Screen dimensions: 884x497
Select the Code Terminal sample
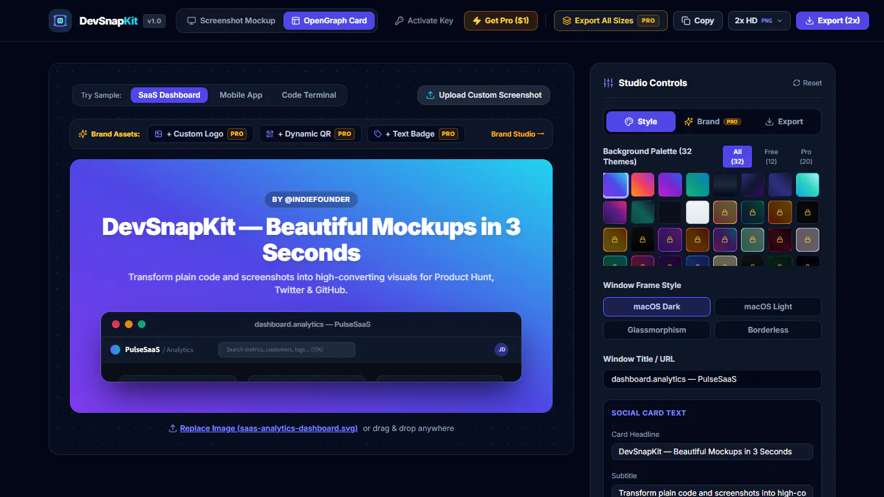coord(309,95)
